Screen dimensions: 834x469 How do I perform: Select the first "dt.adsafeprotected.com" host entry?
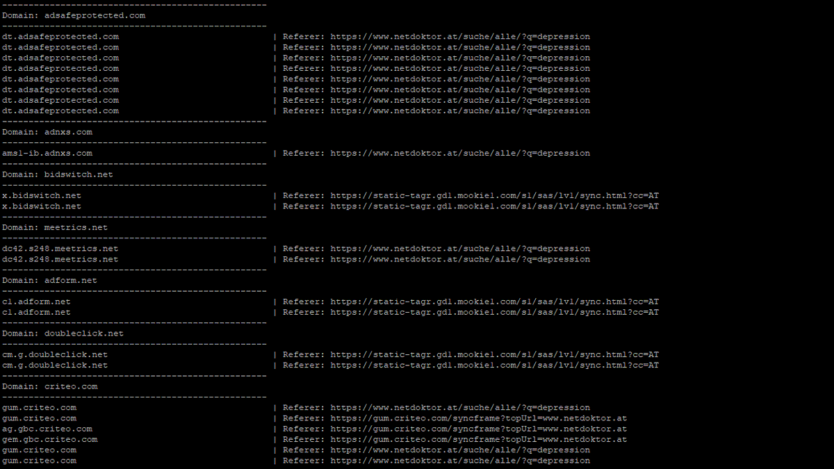pos(60,37)
